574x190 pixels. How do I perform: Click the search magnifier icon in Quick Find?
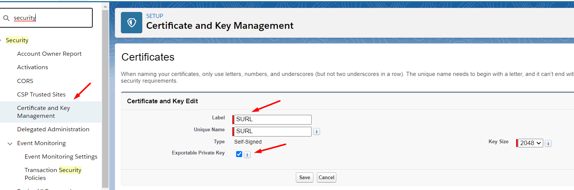6,18
